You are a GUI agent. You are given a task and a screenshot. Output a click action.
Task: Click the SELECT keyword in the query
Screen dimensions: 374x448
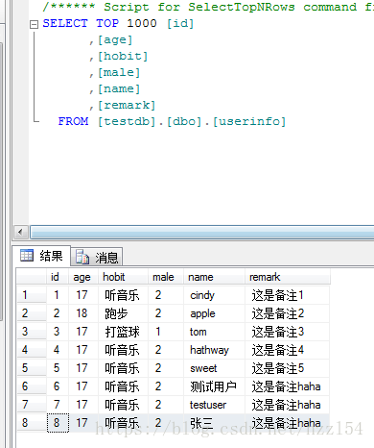point(65,23)
